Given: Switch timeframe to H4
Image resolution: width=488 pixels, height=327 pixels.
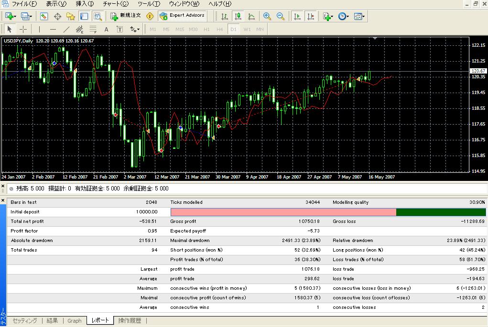Looking at the screenshot, I should [220, 29].
